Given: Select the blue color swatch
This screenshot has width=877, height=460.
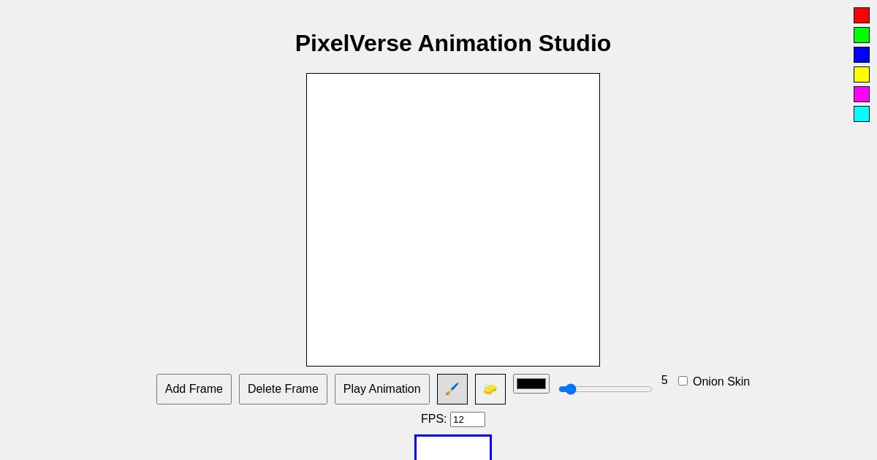Looking at the screenshot, I should (862, 55).
